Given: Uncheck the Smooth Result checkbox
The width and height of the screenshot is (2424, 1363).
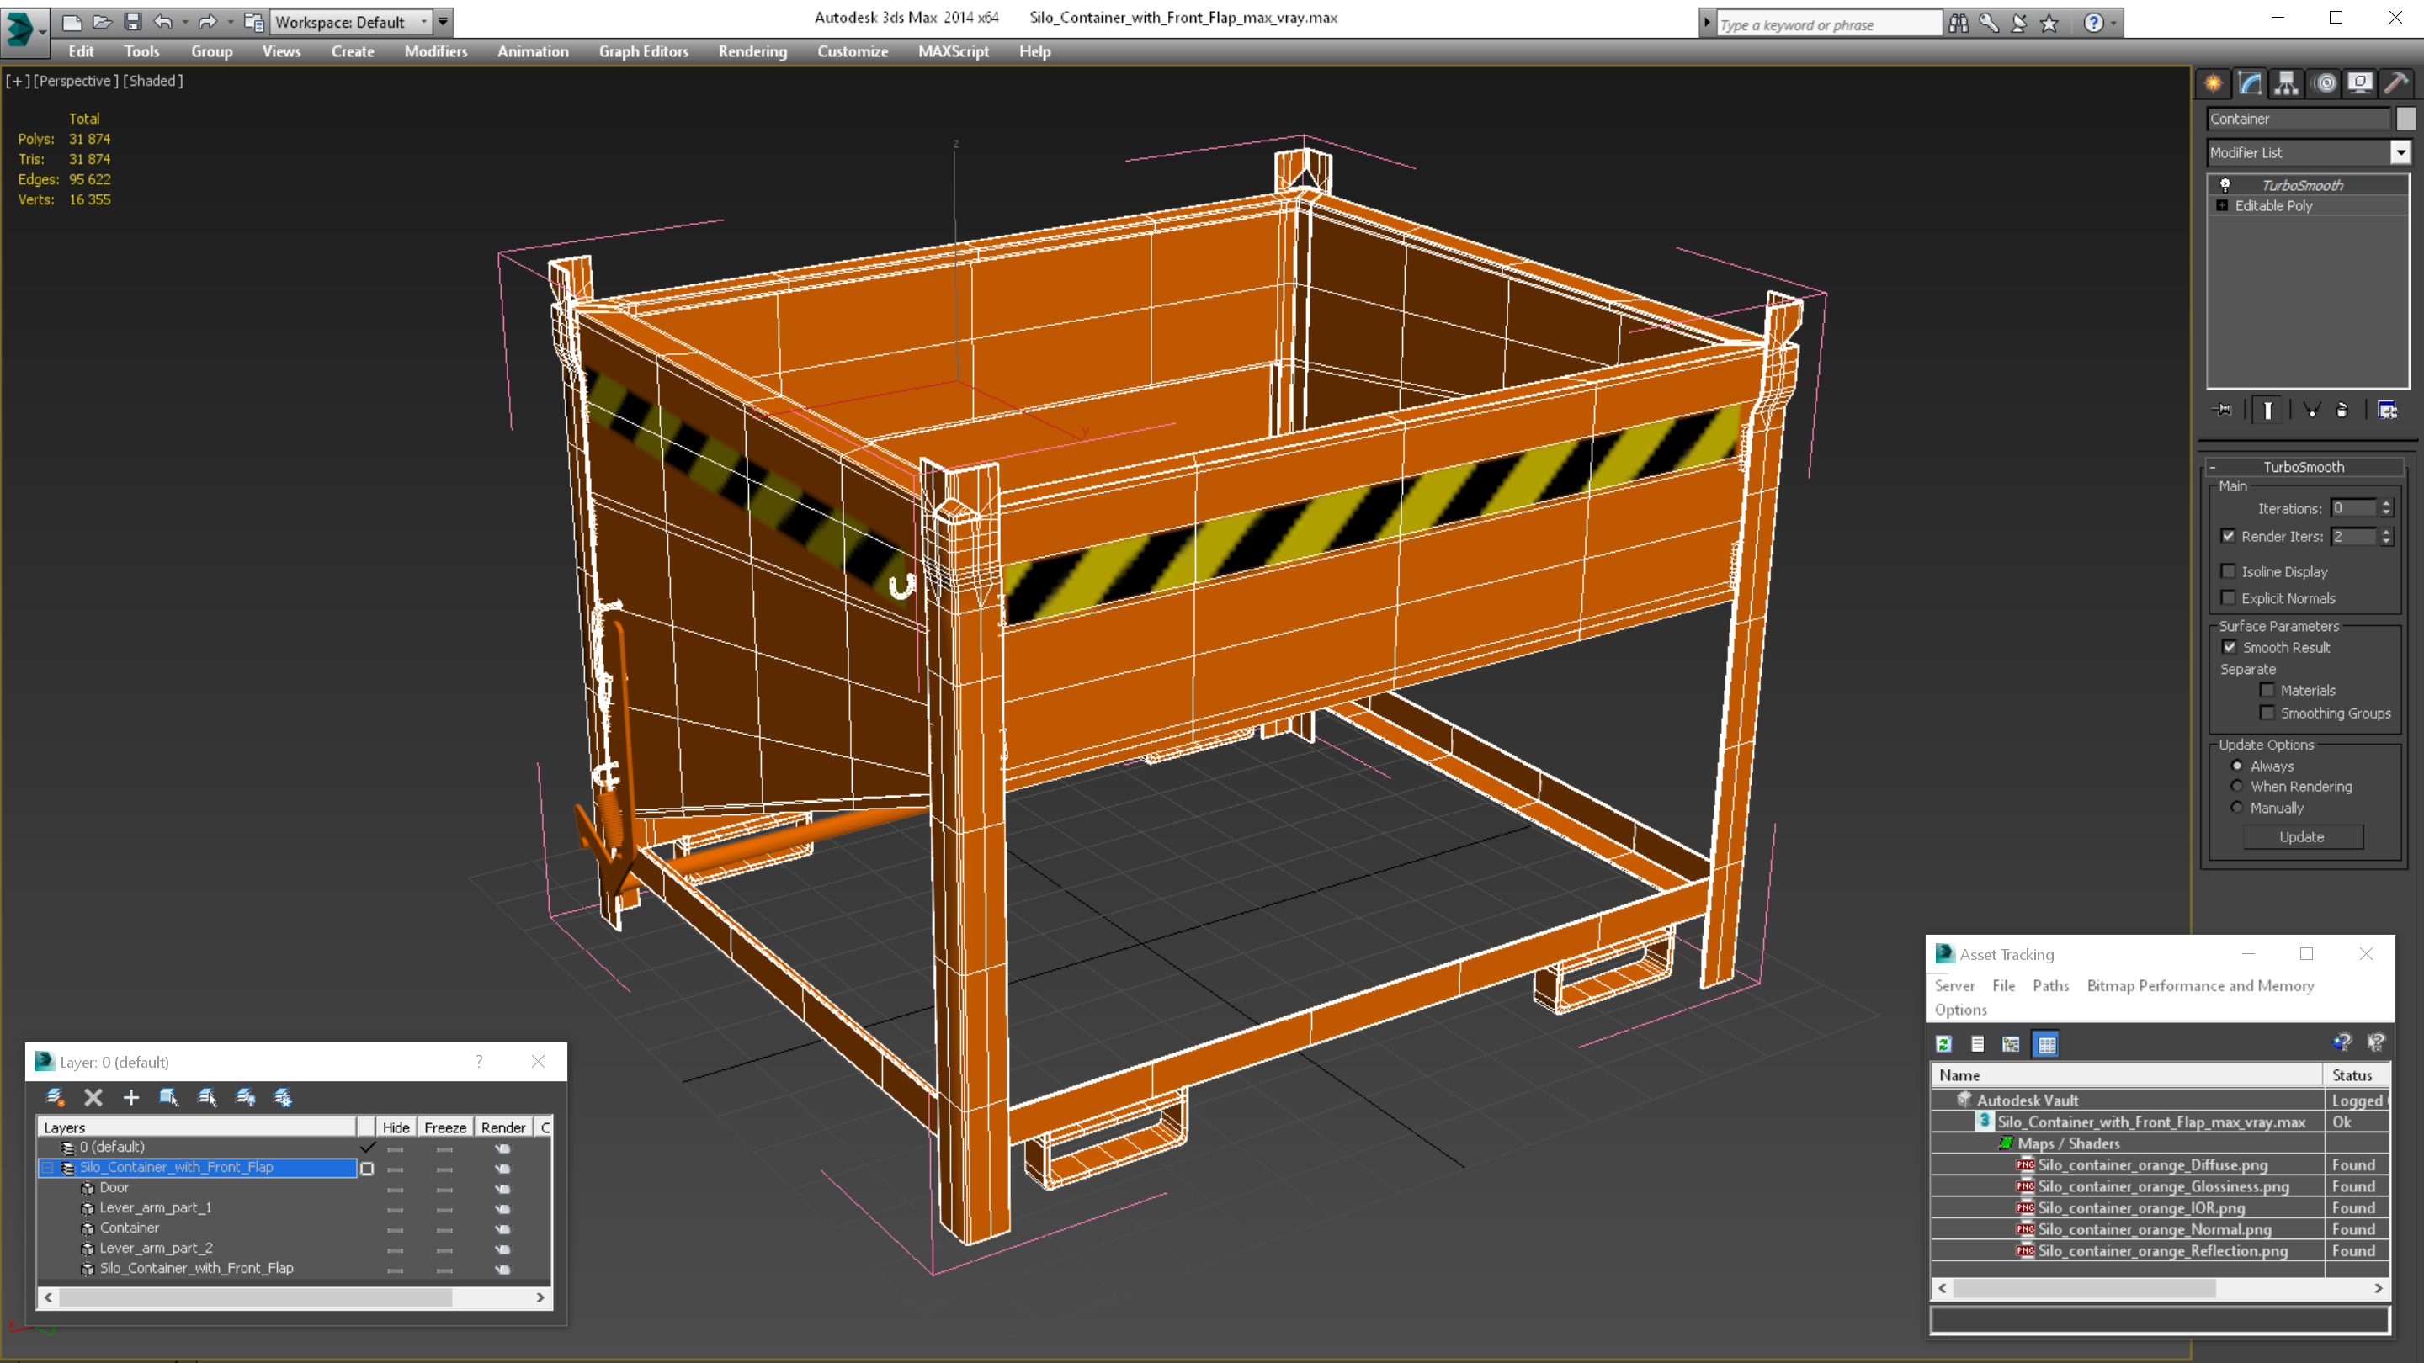Looking at the screenshot, I should coord(2230,647).
